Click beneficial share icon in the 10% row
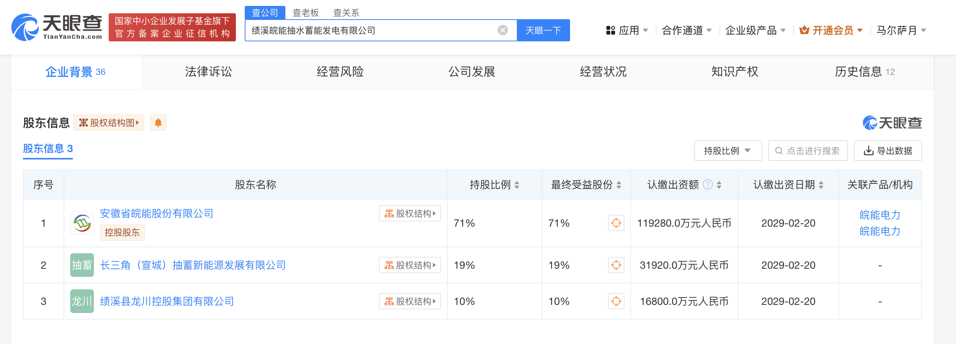 (616, 302)
